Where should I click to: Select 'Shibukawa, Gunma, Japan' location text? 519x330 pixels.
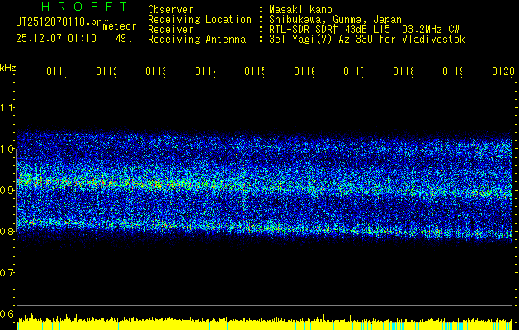pyautogui.click(x=335, y=20)
